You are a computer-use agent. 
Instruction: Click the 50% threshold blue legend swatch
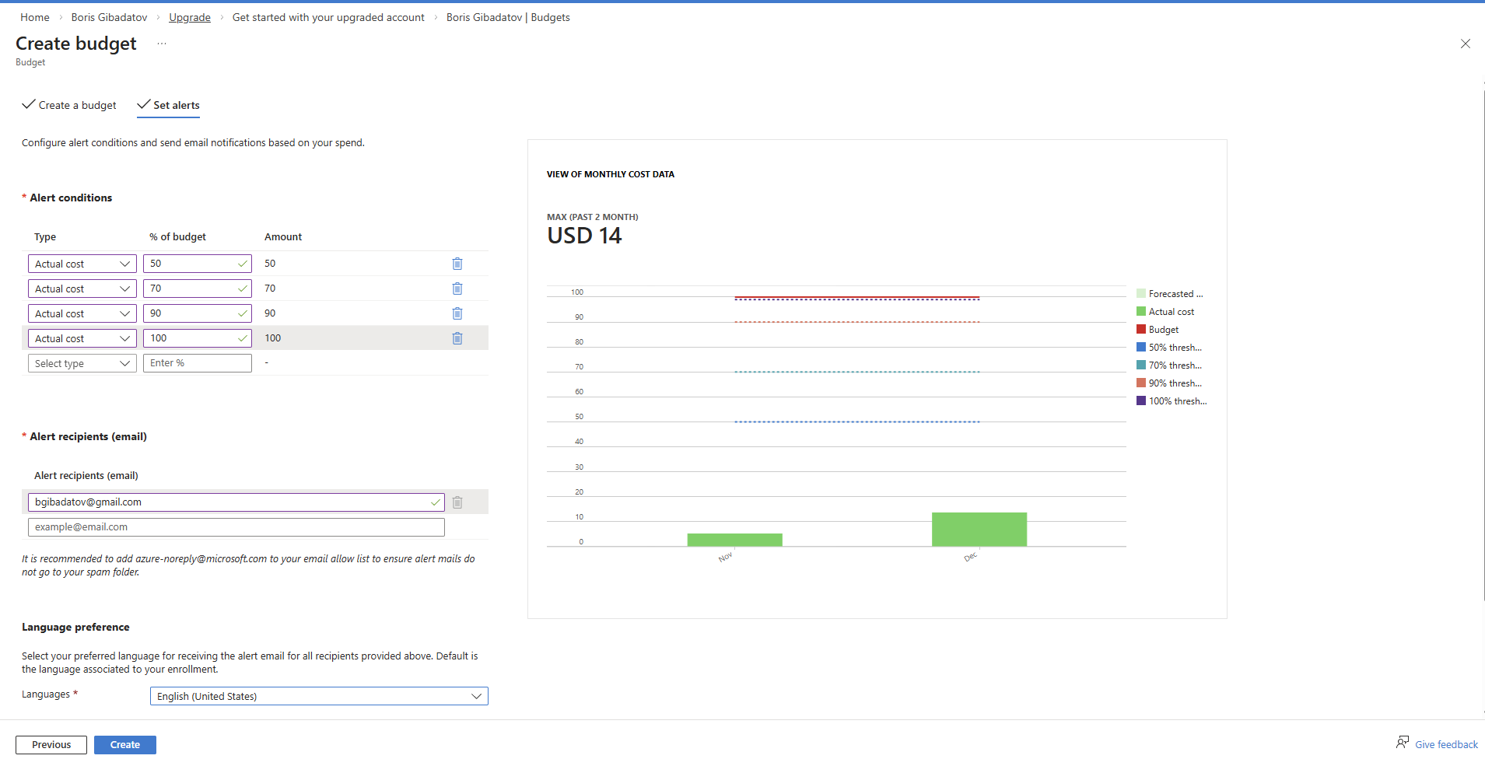pos(1141,348)
